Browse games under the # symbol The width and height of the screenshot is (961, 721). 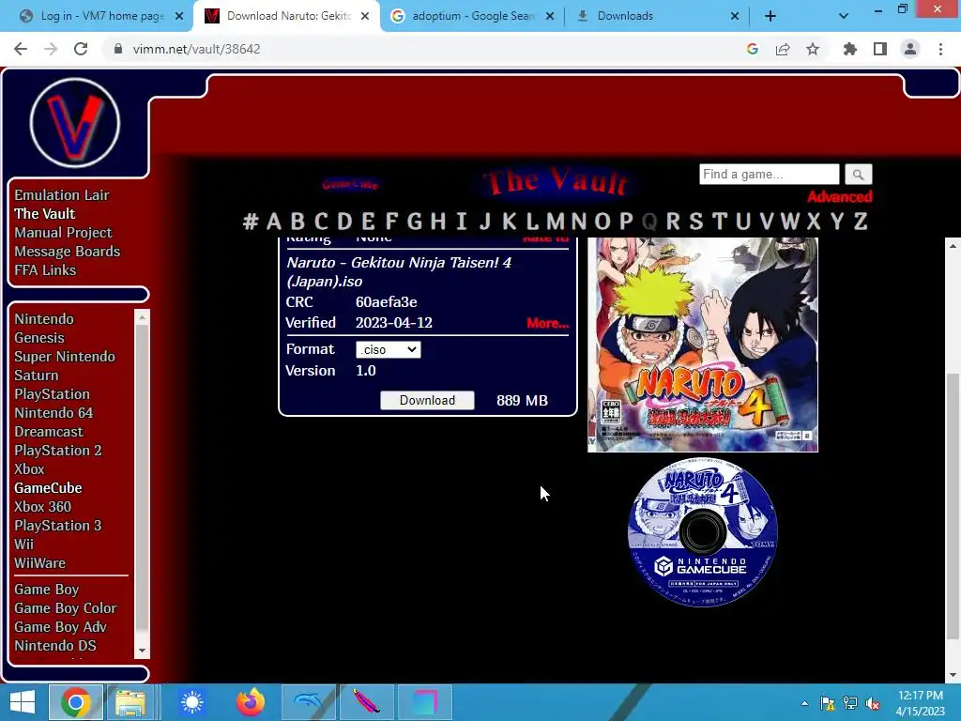[250, 221]
